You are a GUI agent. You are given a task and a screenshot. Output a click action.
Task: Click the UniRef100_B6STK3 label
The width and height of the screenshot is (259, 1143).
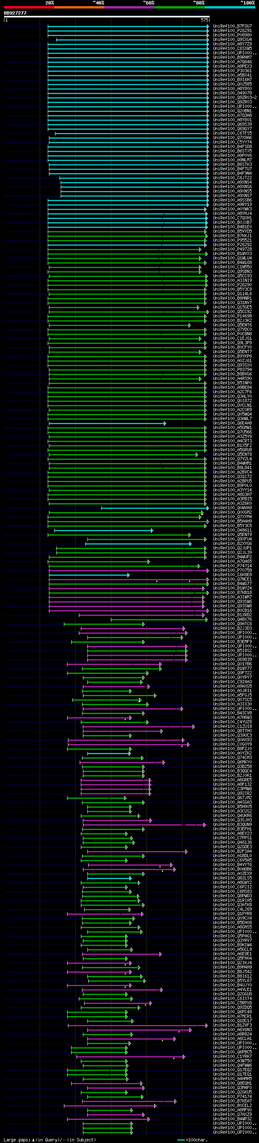[232, 164]
